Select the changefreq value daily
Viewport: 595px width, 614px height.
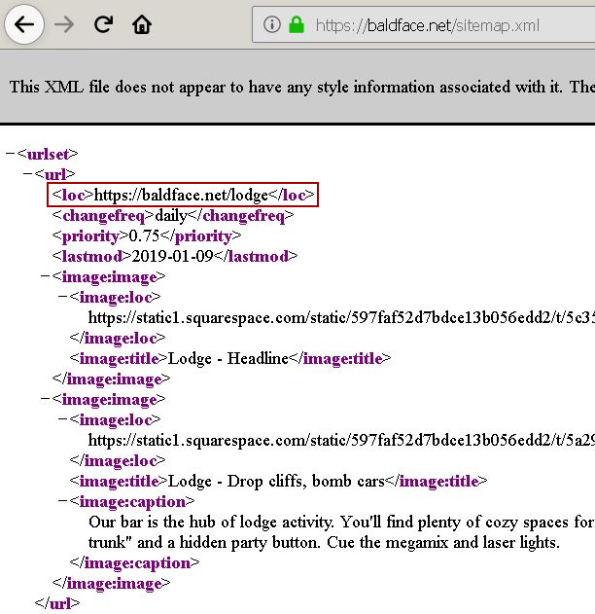171,215
